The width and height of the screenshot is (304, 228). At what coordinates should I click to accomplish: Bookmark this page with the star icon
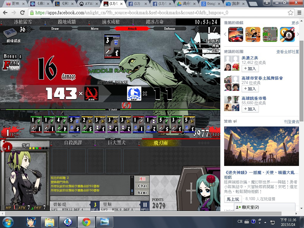(x=290, y=12)
